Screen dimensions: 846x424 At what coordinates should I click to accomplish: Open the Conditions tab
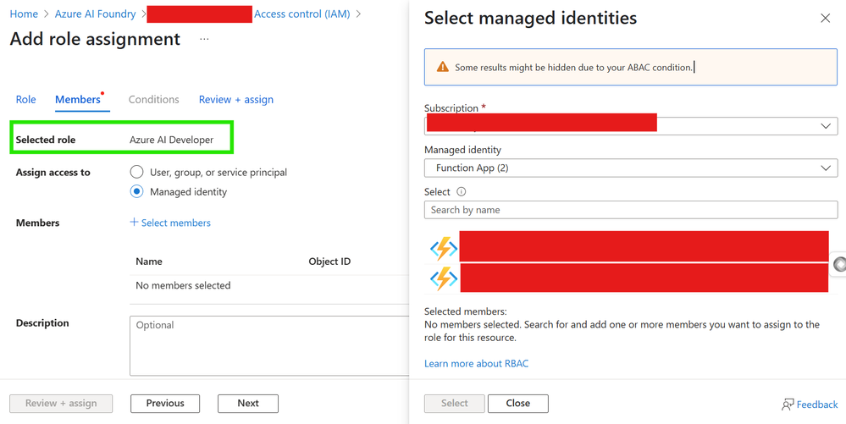tap(154, 99)
